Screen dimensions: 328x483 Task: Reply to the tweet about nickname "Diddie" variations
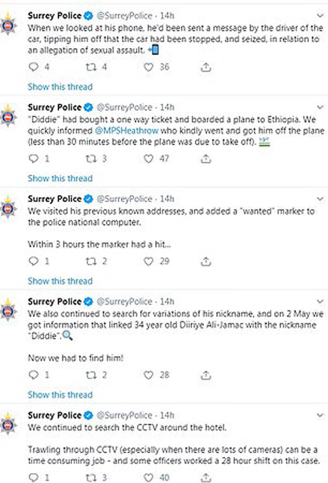(33, 375)
